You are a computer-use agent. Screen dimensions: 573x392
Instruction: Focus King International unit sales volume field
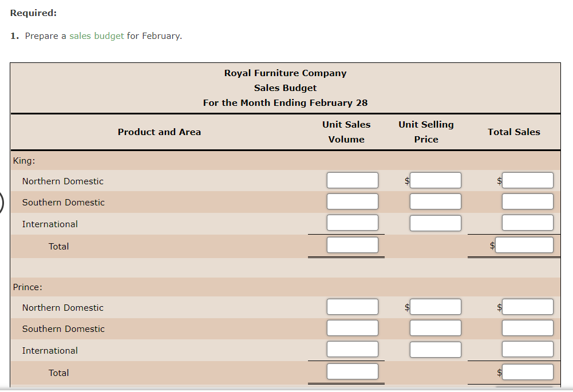coord(352,223)
